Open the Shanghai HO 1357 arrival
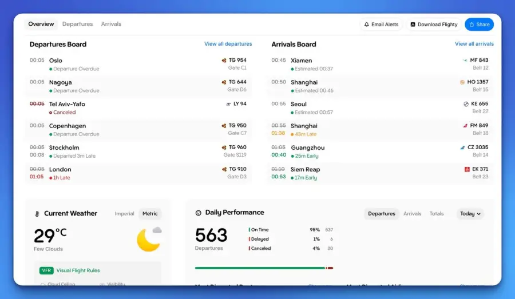 [380, 86]
